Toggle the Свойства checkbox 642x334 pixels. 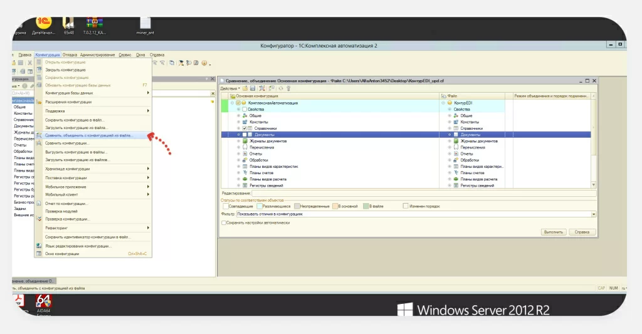coord(245,109)
